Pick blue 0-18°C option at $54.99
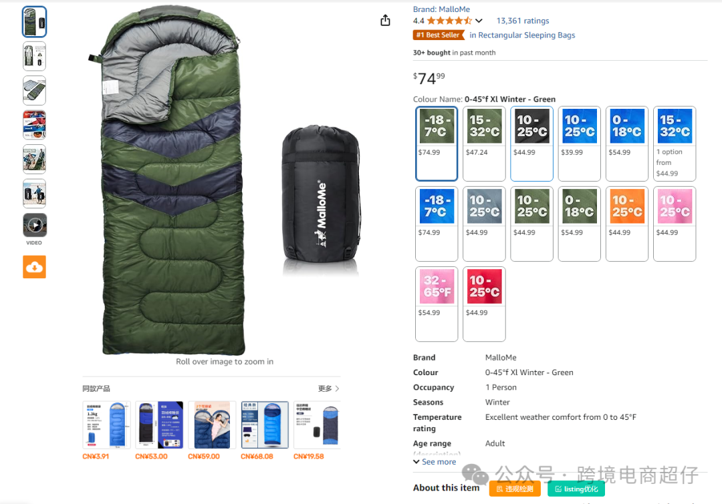722x504 pixels. 627,144
